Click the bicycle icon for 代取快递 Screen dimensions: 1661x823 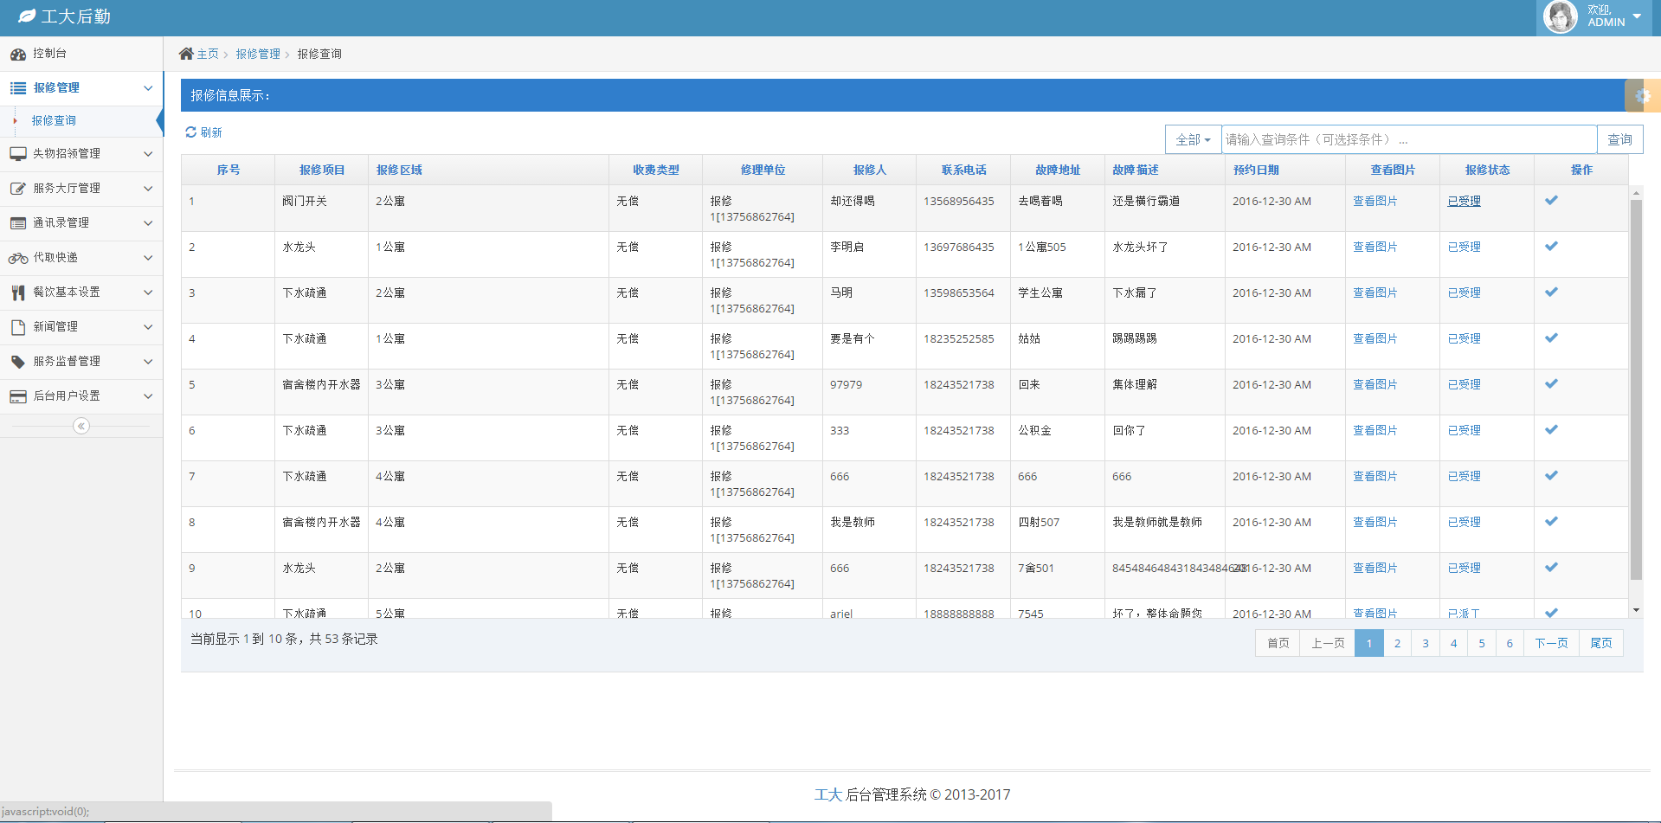[x=18, y=258]
